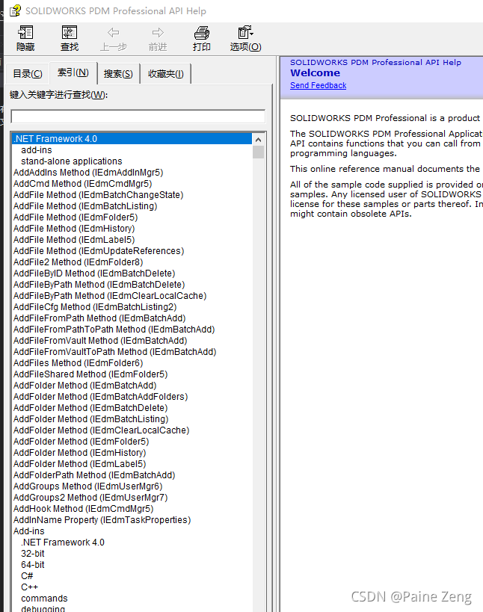Select AddGroups2 Method (IEdmUserMgr7)

pos(90,497)
